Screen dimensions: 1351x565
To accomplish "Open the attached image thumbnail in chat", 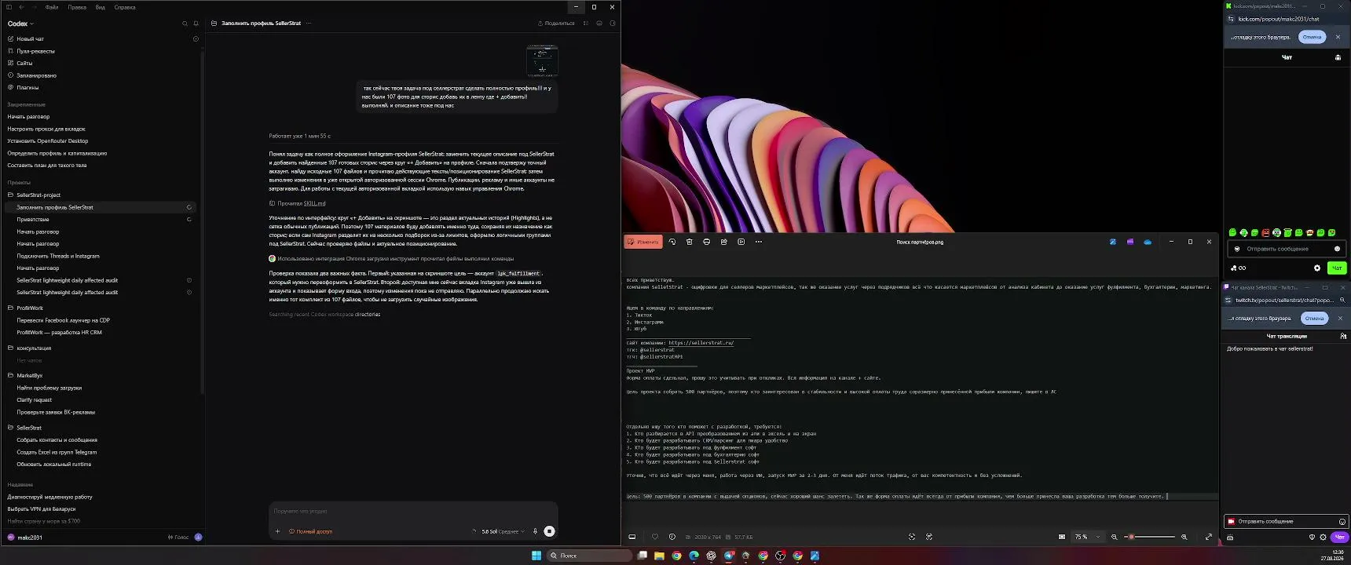I will (542, 60).
